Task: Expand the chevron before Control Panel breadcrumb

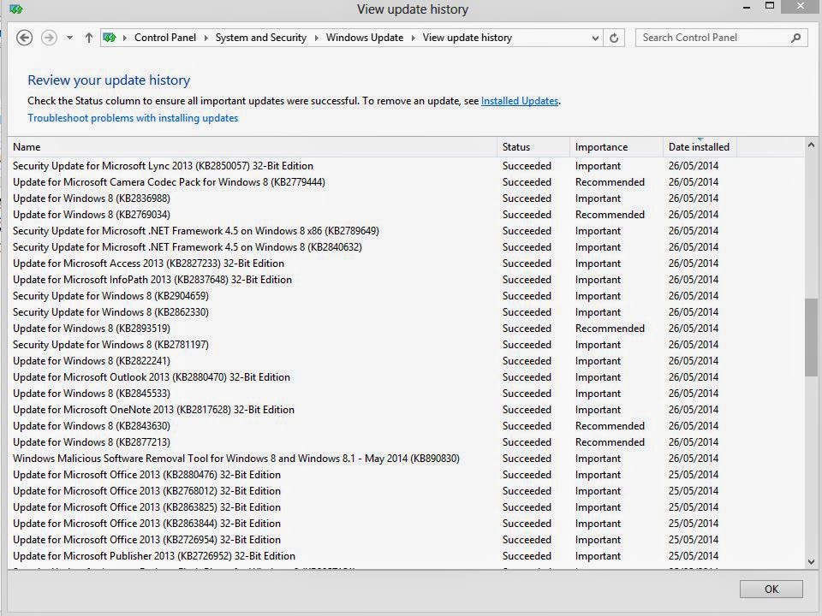Action: click(125, 38)
